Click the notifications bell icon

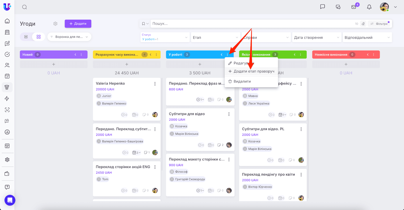click(369, 7)
